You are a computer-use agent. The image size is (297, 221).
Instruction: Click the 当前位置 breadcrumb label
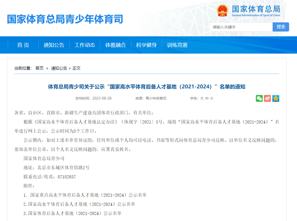23,68
